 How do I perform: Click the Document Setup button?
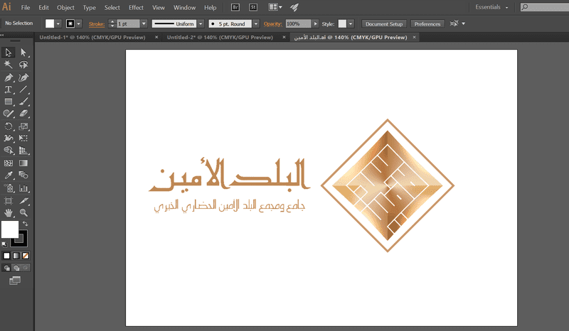pos(384,23)
